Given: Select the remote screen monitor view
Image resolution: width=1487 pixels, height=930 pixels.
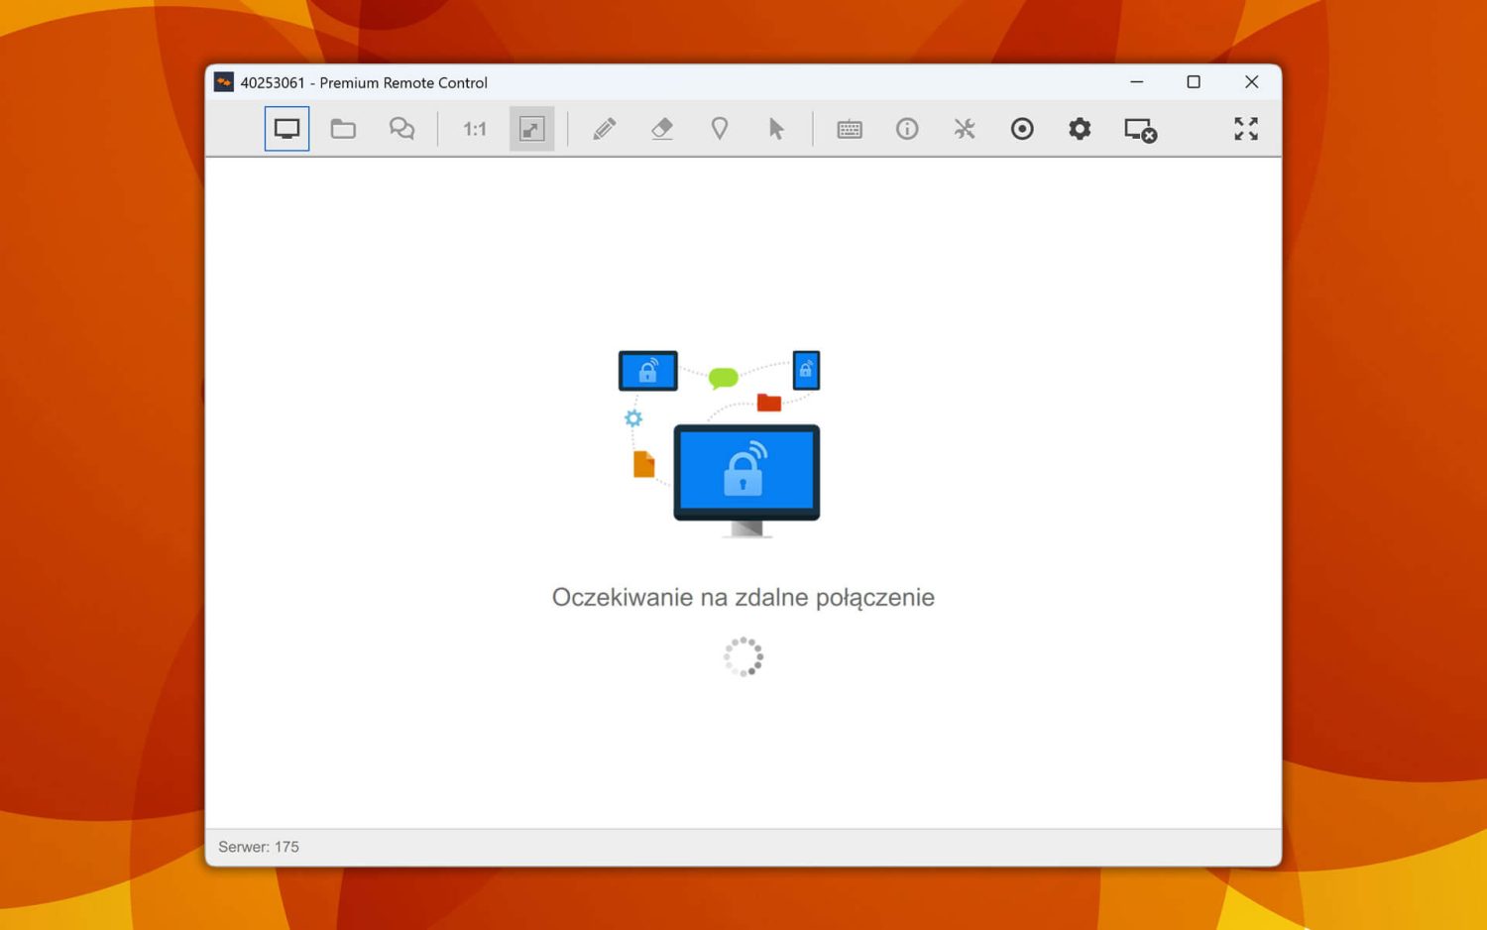Looking at the screenshot, I should [286, 128].
